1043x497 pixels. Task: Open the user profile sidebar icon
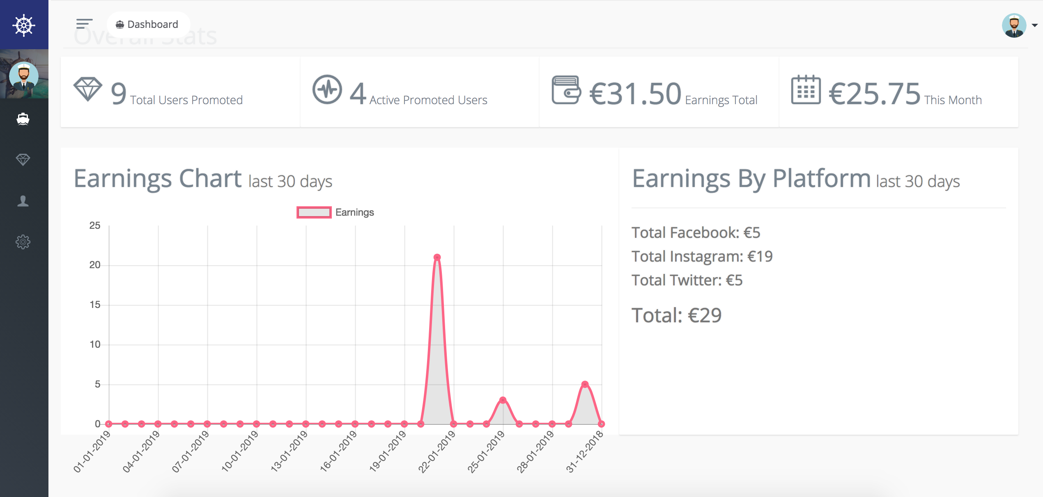pos(23,201)
